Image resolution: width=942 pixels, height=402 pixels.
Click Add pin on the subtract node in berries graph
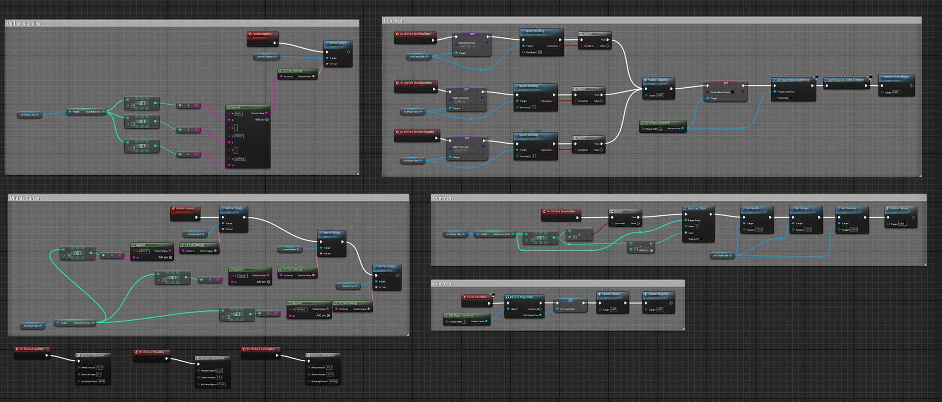tap(646, 250)
